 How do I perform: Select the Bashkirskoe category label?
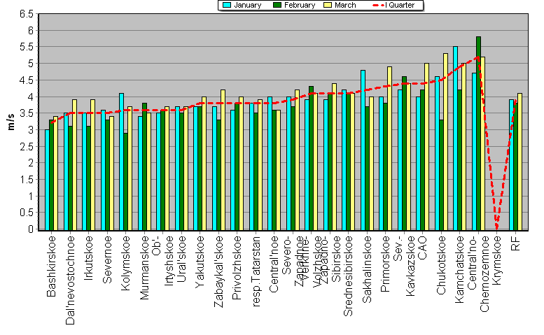click(x=51, y=266)
